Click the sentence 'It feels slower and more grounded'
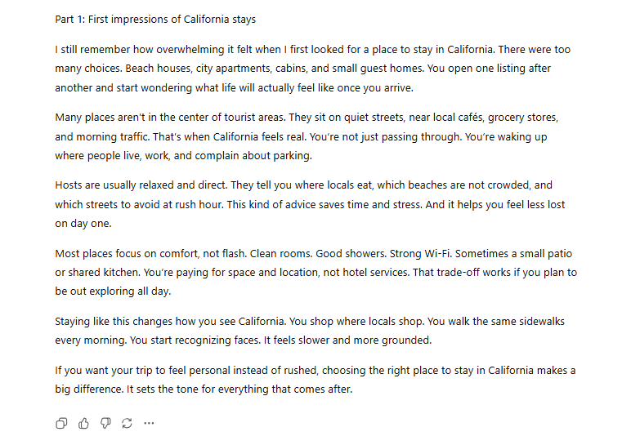 point(355,340)
